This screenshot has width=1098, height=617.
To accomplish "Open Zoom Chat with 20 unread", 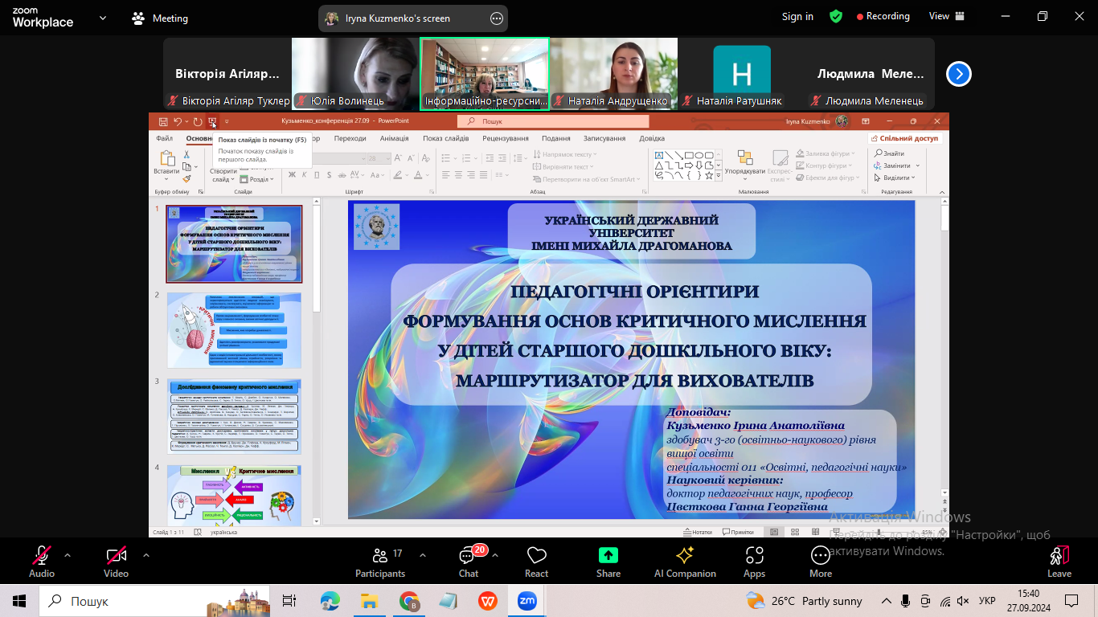I will (469, 562).
